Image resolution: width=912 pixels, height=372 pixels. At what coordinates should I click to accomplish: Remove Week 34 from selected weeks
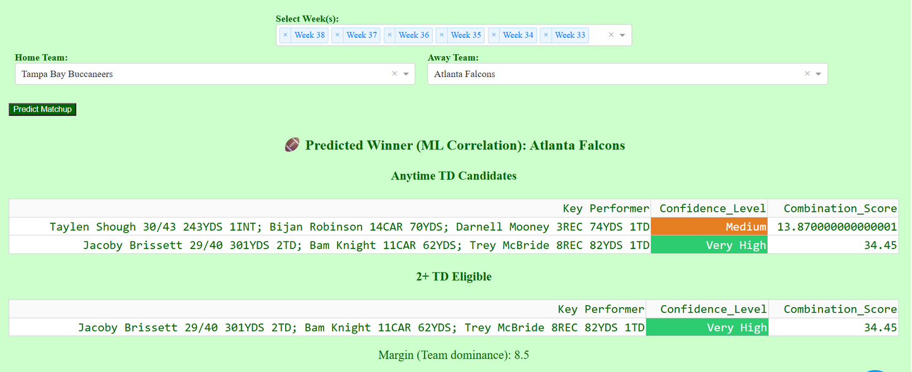[x=494, y=35]
